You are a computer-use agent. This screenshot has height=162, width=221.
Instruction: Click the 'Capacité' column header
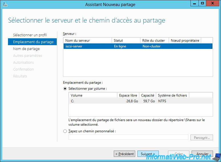pos(147,95)
